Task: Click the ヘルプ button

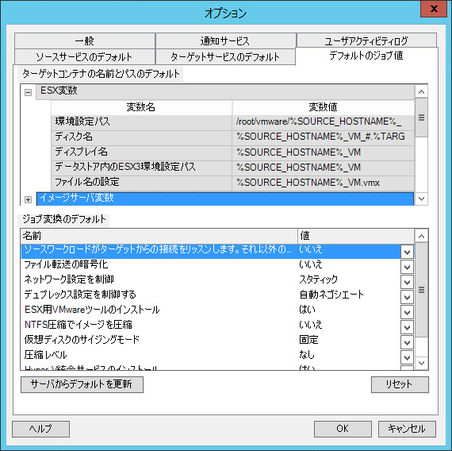Action: pyautogui.click(x=40, y=429)
